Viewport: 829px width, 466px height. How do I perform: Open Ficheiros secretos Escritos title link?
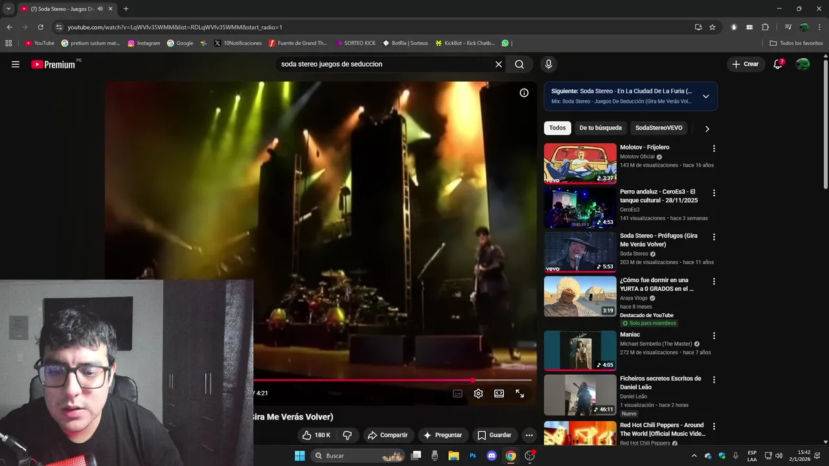661,383
